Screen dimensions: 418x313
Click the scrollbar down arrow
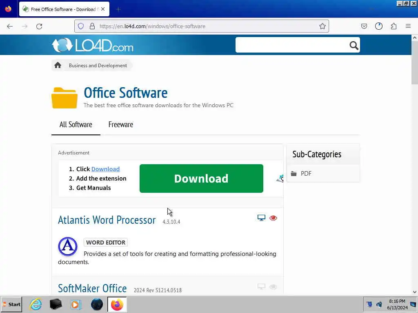pos(415,292)
